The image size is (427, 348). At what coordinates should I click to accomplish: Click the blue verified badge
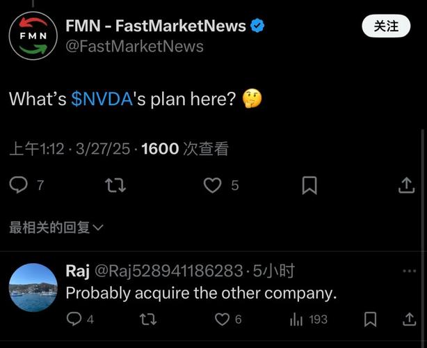point(257,26)
